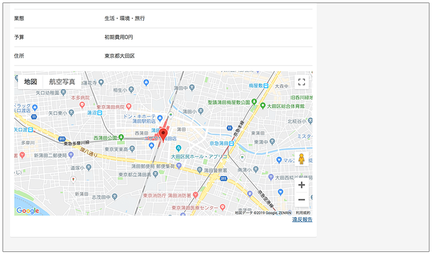
Task: Click the red location pin marker
Action: [163, 134]
